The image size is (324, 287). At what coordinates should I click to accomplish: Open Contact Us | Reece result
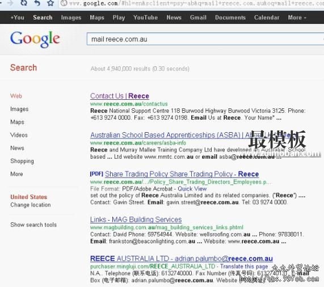120,96
